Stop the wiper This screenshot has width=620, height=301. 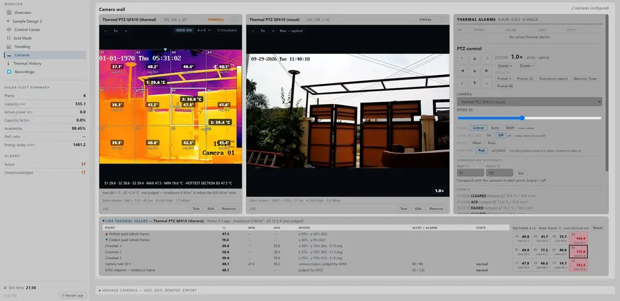pos(491,143)
